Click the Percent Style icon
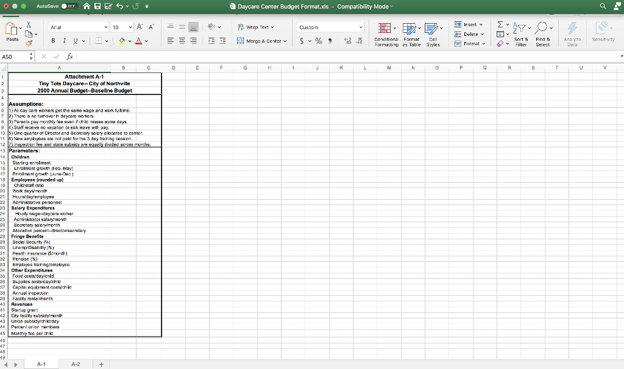This screenshot has width=624, height=369. pos(318,41)
